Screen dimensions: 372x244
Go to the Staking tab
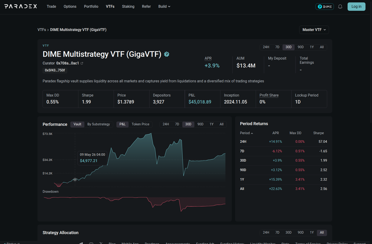point(128,7)
